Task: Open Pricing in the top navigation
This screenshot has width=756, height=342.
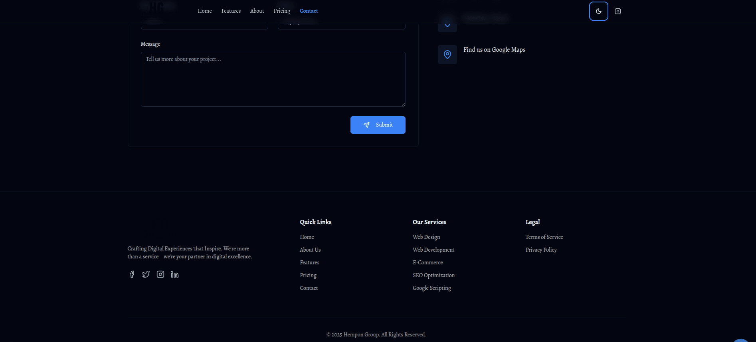Action: coord(282,11)
